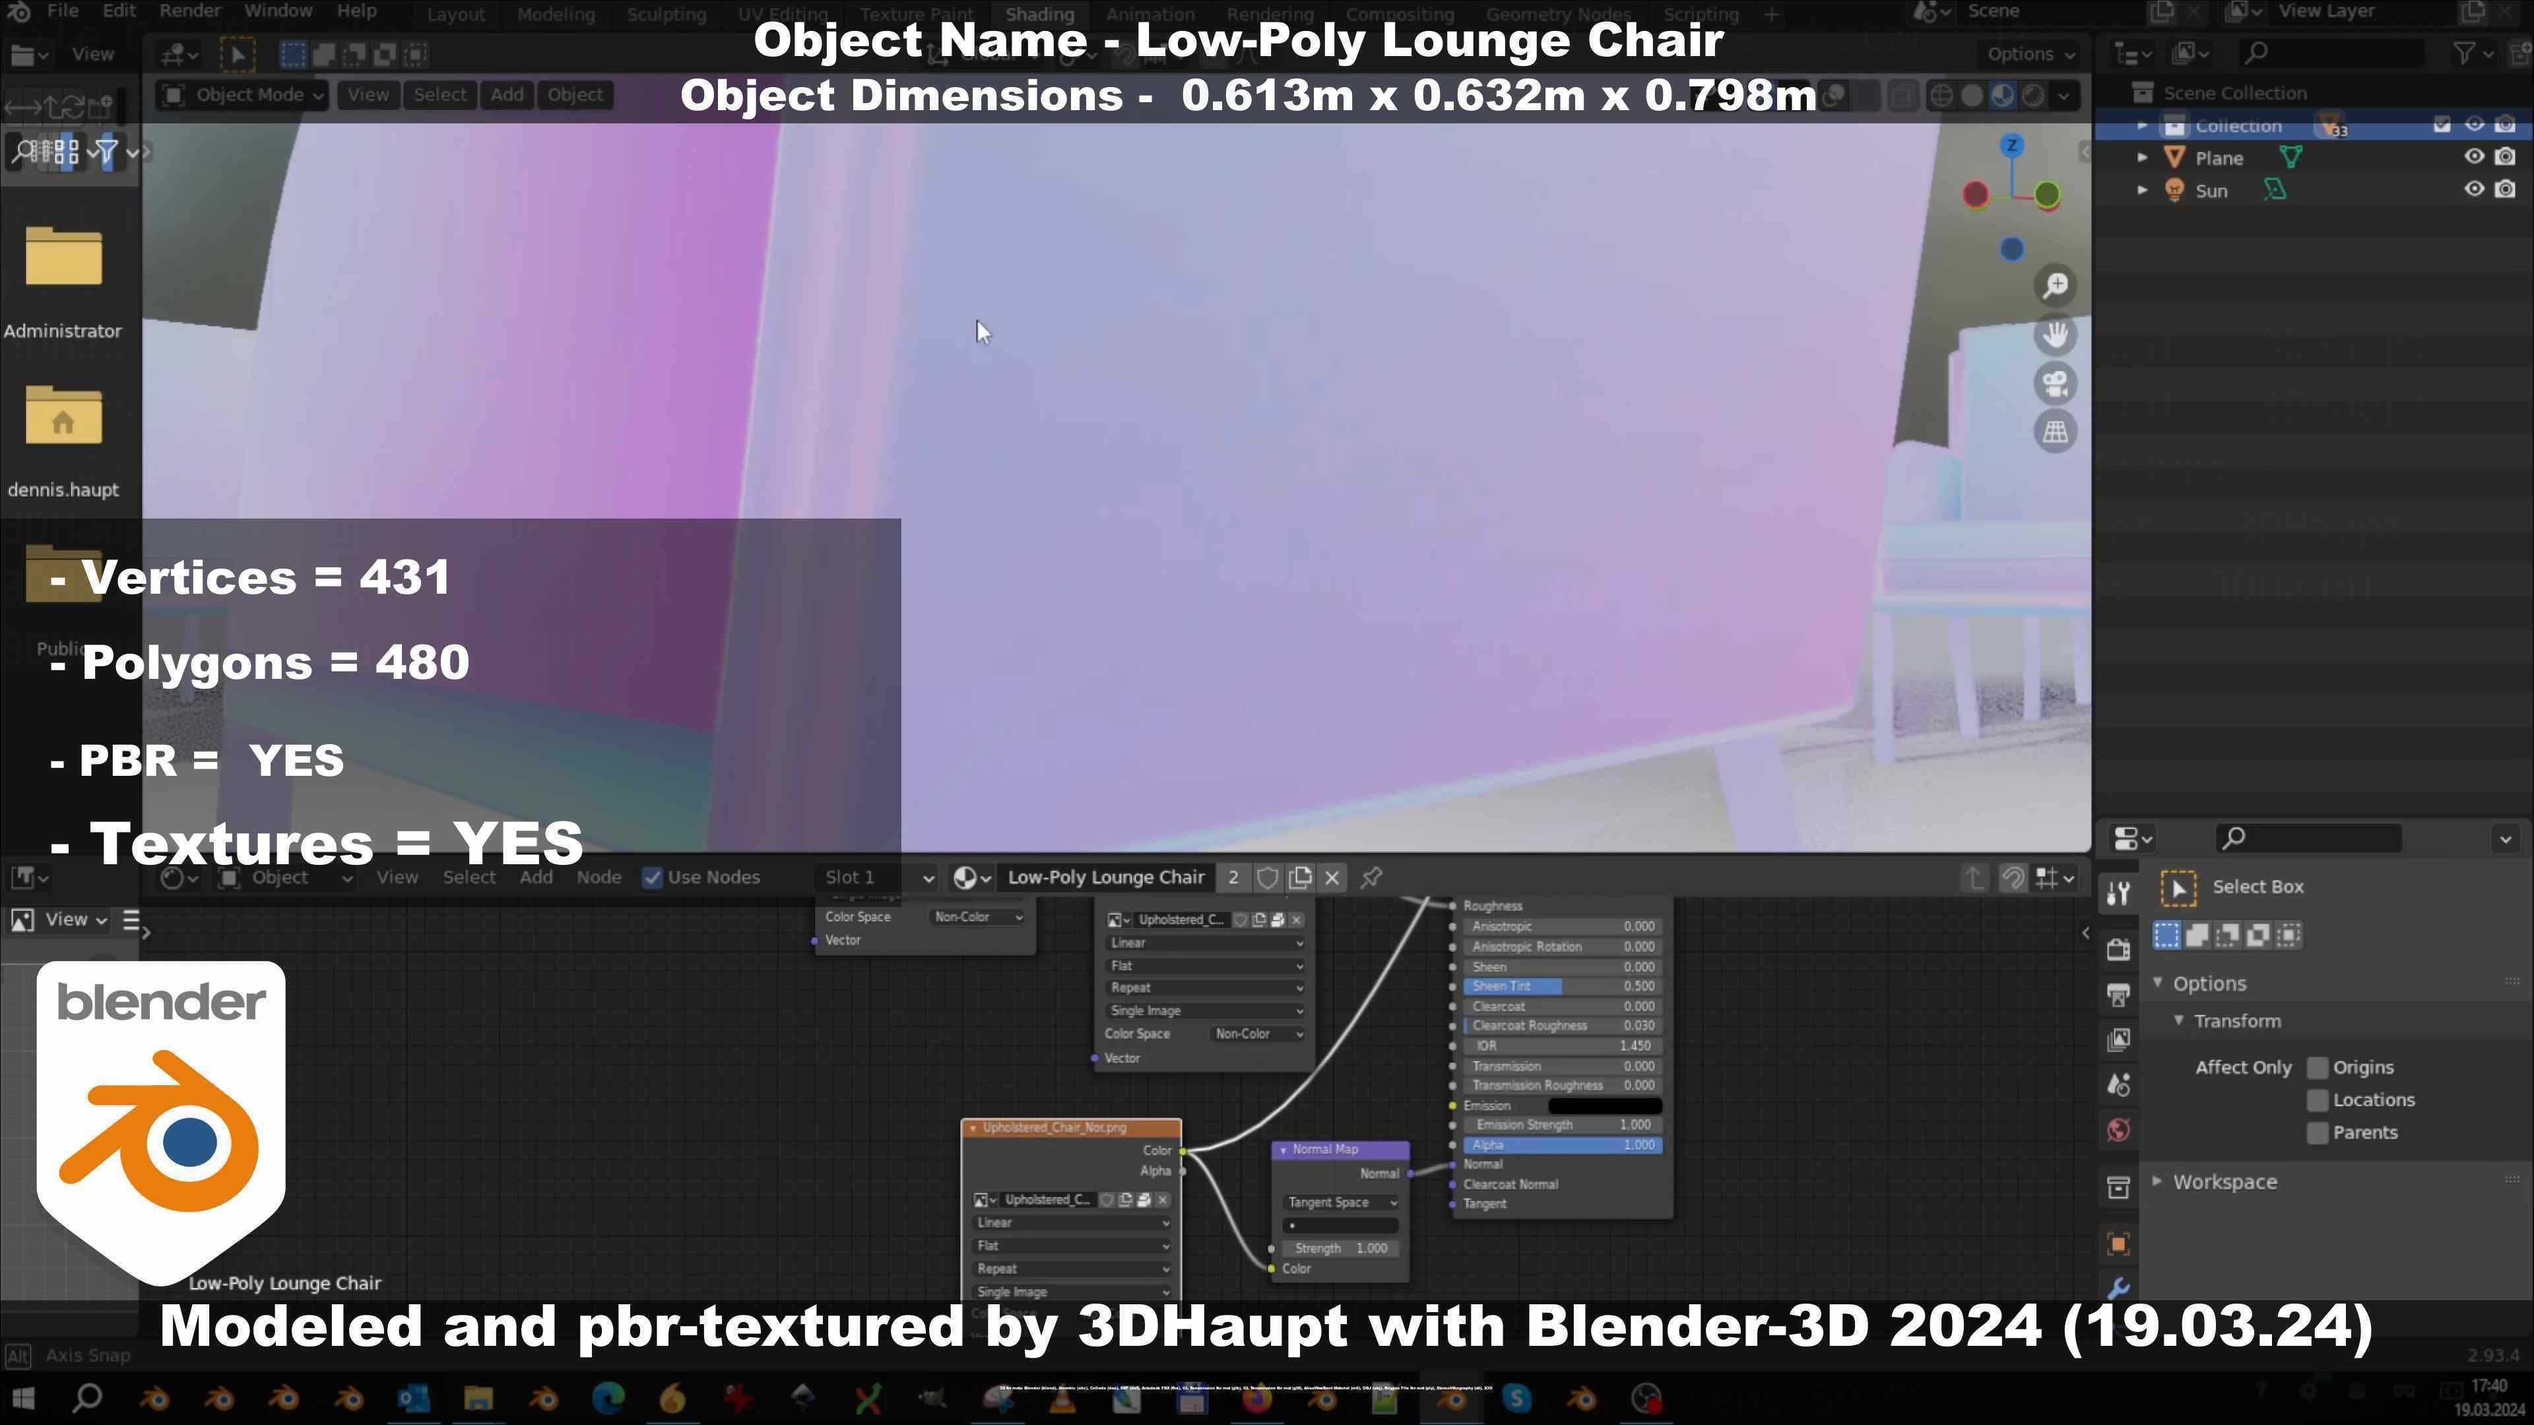The height and width of the screenshot is (1425, 2534).
Task: Click the pan hand gizmo in viewport
Action: click(x=2055, y=334)
